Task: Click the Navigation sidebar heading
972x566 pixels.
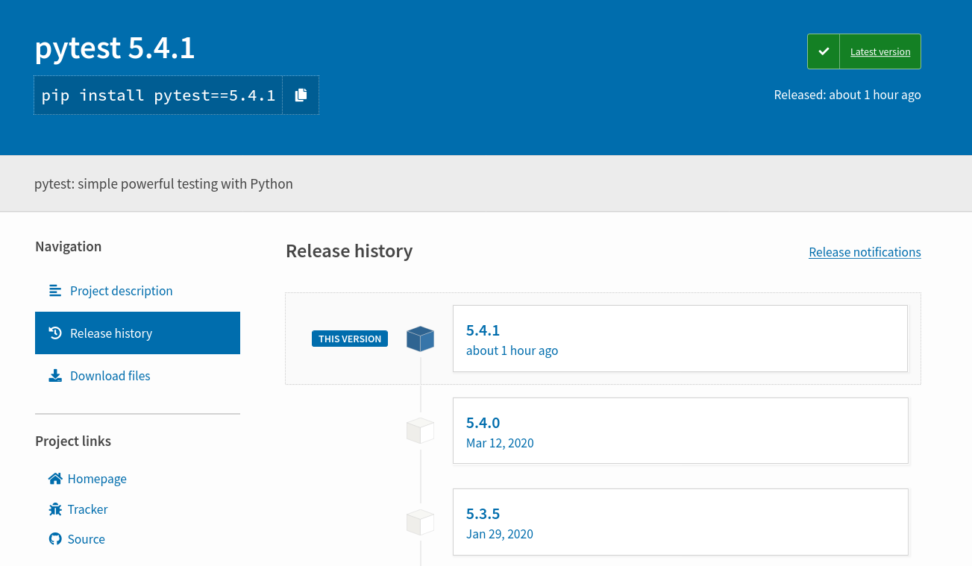Action: (68, 247)
